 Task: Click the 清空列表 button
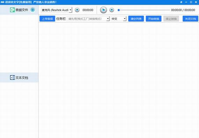pos(136,19)
